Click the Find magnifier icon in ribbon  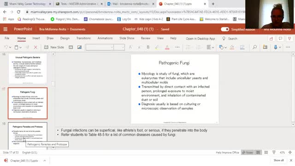coord(254,47)
